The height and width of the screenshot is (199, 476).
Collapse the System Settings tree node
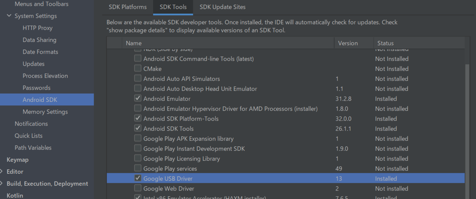(x=9, y=16)
